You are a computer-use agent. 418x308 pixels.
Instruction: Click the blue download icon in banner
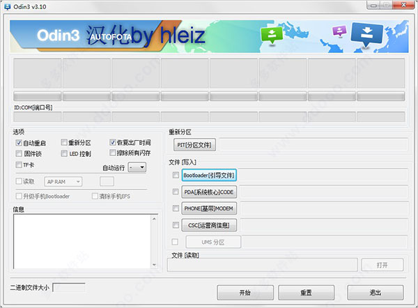point(367,34)
